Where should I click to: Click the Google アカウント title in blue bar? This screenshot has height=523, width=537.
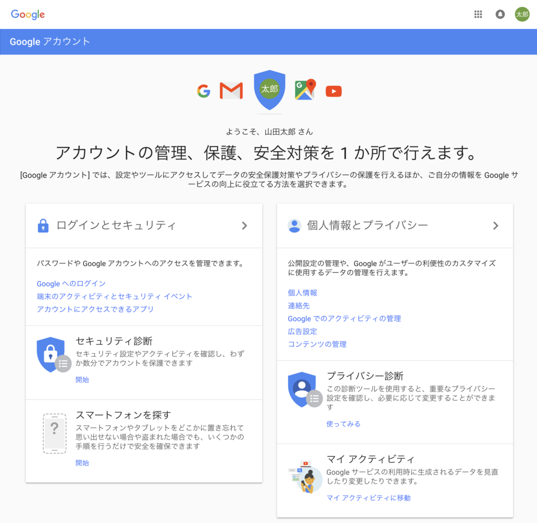click(x=50, y=41)
